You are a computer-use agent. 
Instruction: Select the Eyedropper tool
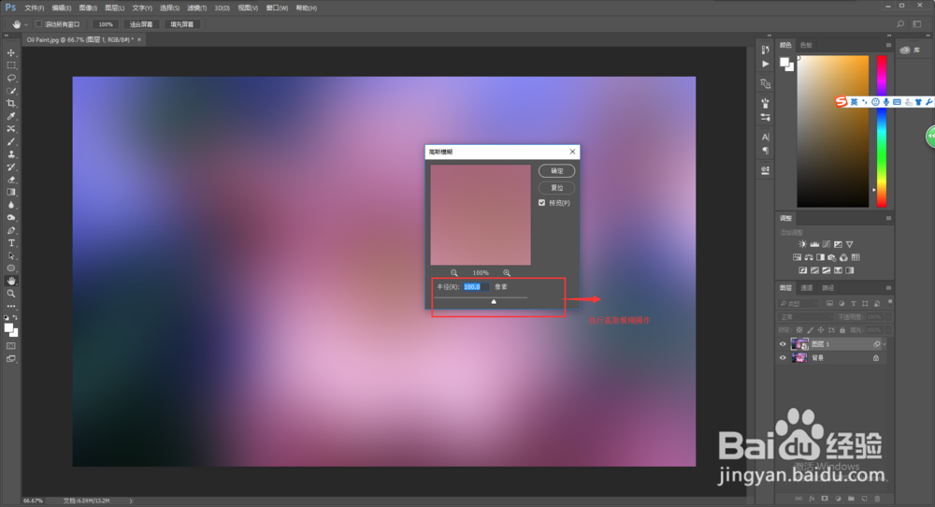[10, 116]
